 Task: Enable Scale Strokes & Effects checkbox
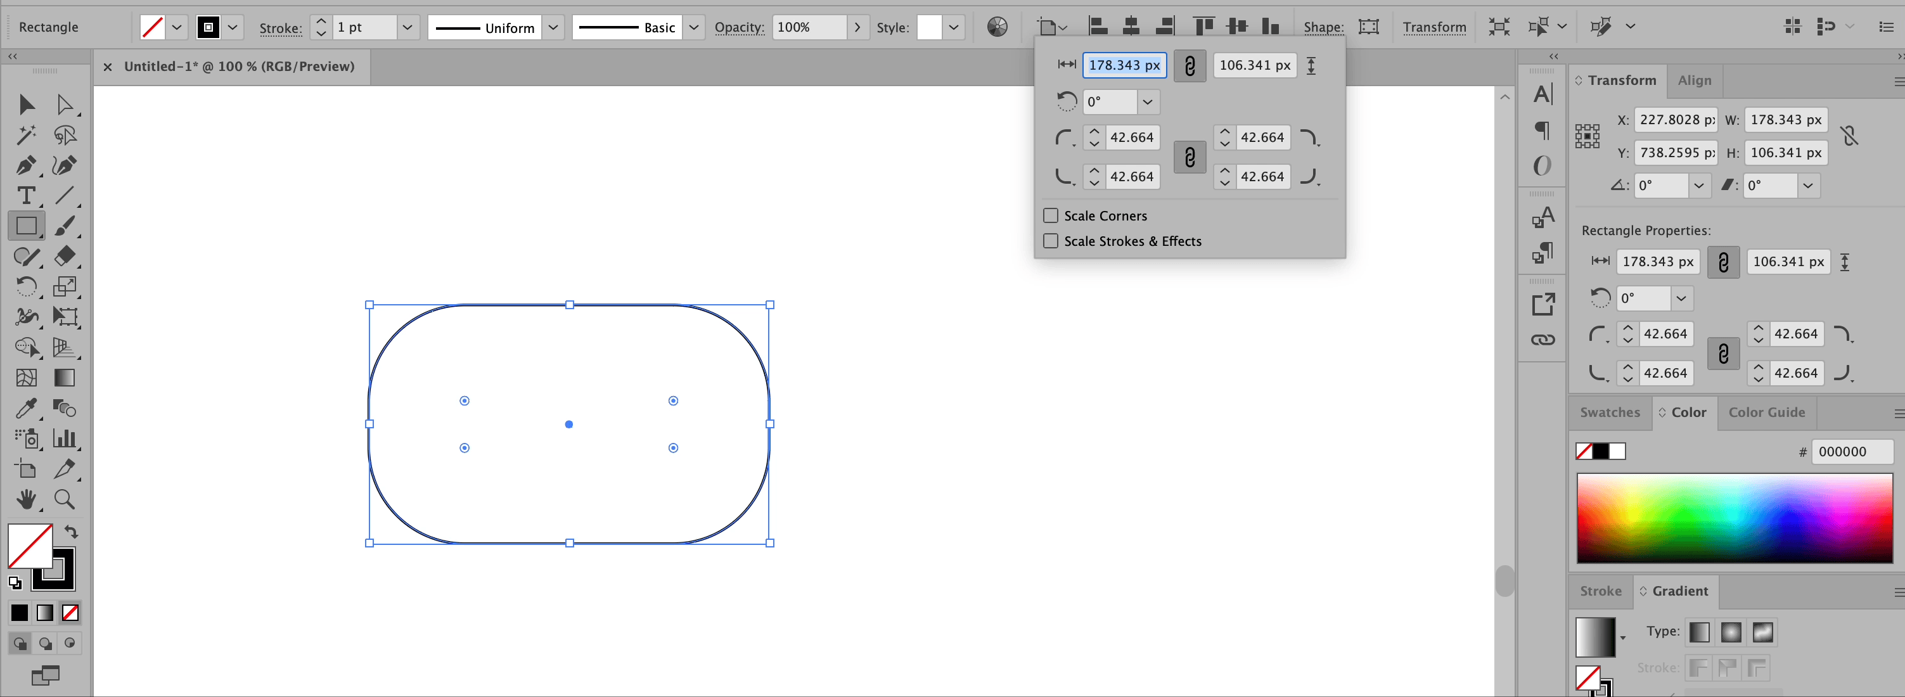(x=1050, y=241)
